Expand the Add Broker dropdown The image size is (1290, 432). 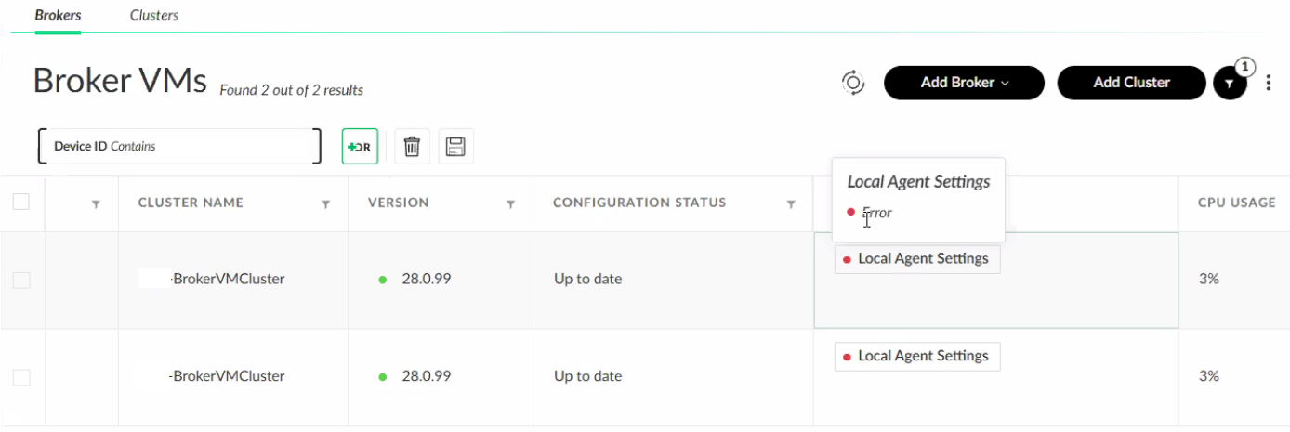point(964,83)
